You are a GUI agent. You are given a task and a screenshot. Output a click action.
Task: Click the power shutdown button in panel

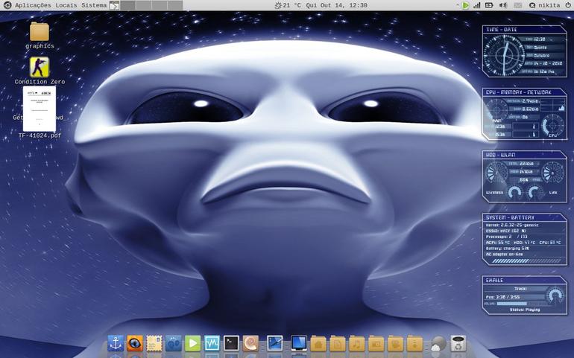coord(568,5)
